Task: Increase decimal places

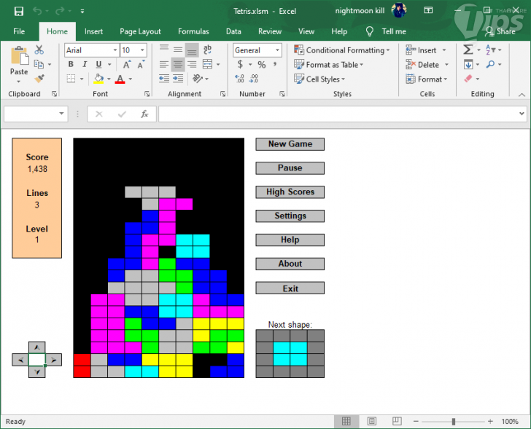Action: [x=239, y=79]
